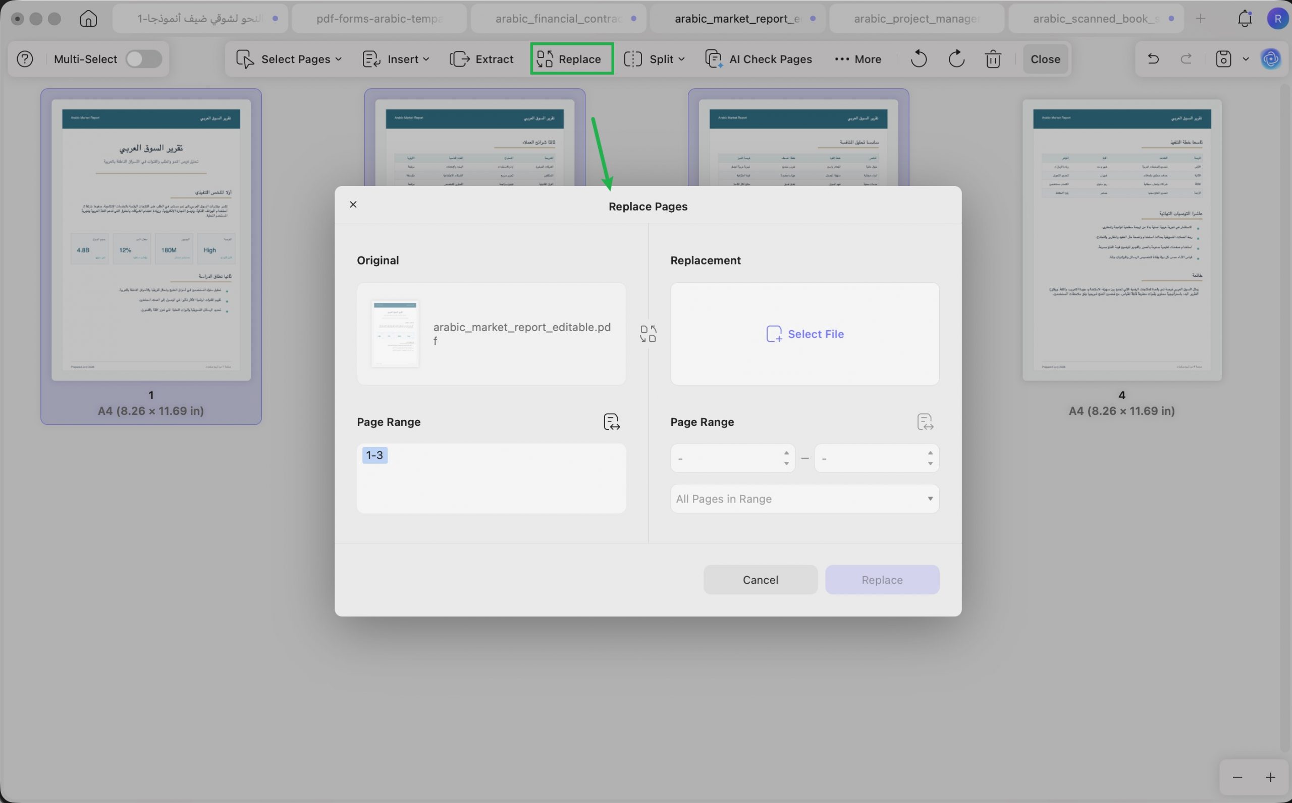Screen dimensions: 1292x803
Task: Click Original page range icon
Action: (612, 422)
